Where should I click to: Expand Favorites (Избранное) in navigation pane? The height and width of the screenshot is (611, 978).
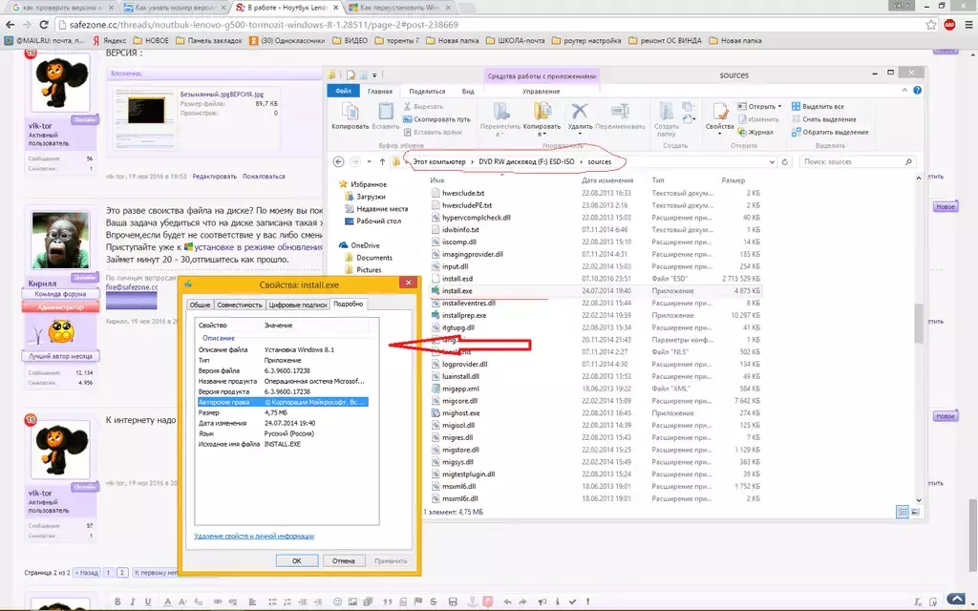[368, 184]
